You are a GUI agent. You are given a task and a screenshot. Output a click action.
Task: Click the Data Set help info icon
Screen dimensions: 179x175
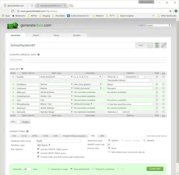click(x=22, y=69)
